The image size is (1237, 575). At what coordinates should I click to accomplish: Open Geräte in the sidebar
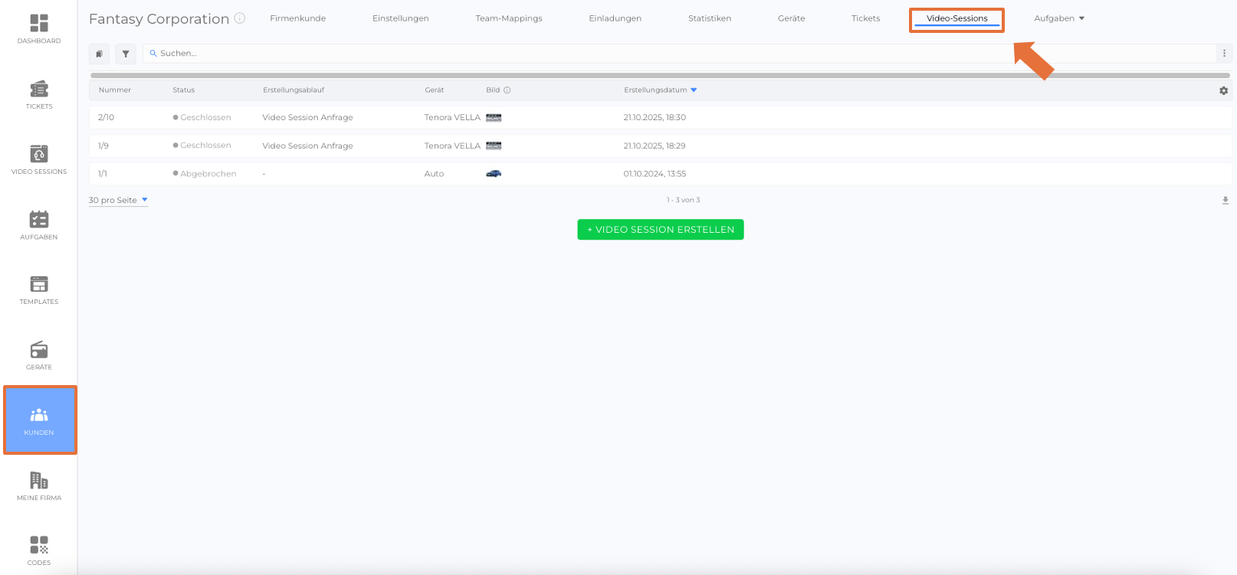point(39,355)
